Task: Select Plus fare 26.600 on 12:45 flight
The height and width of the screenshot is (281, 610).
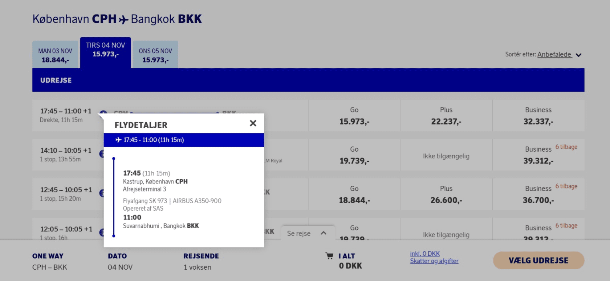Action: click(446, 194)
